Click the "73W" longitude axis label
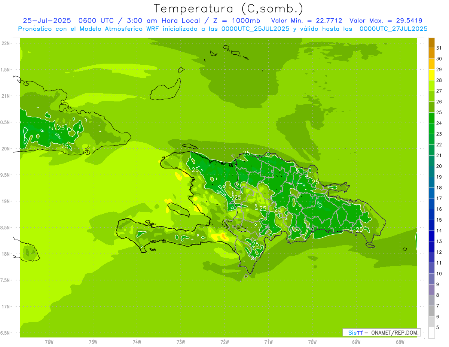The image size is (449, 347). pyautogui.click(x=181, y=342)
